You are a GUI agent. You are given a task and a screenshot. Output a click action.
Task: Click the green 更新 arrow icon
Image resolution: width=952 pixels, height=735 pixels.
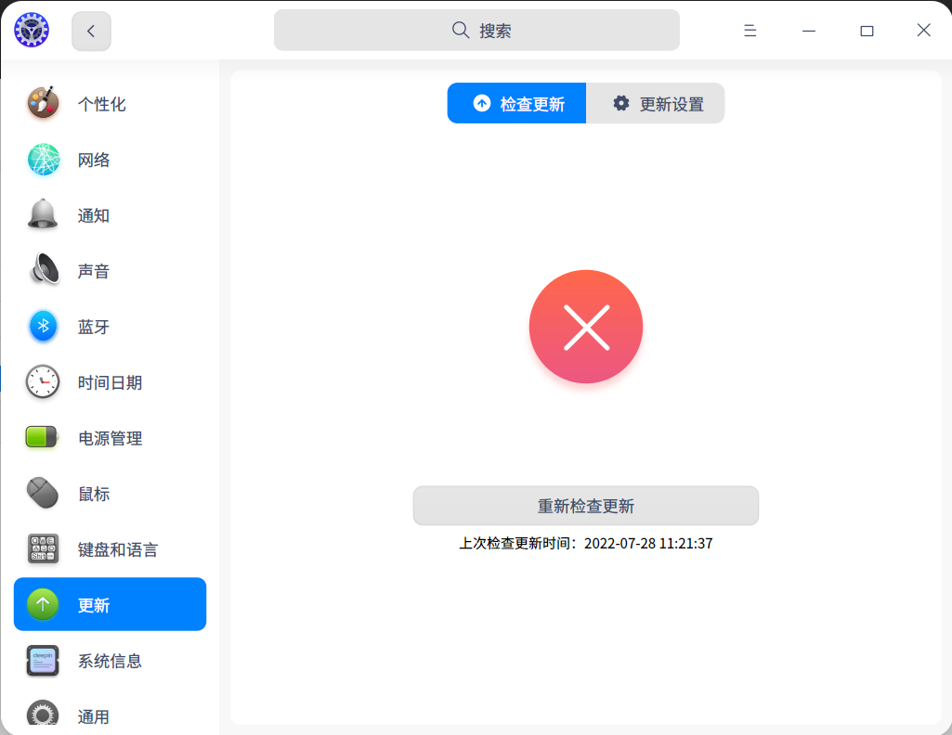pos(43,604)
